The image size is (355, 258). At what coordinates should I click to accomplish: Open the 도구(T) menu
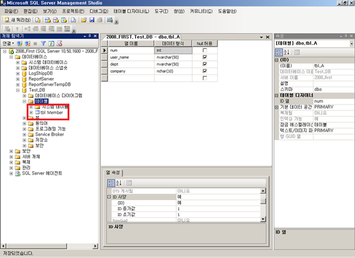click(161, 11)
